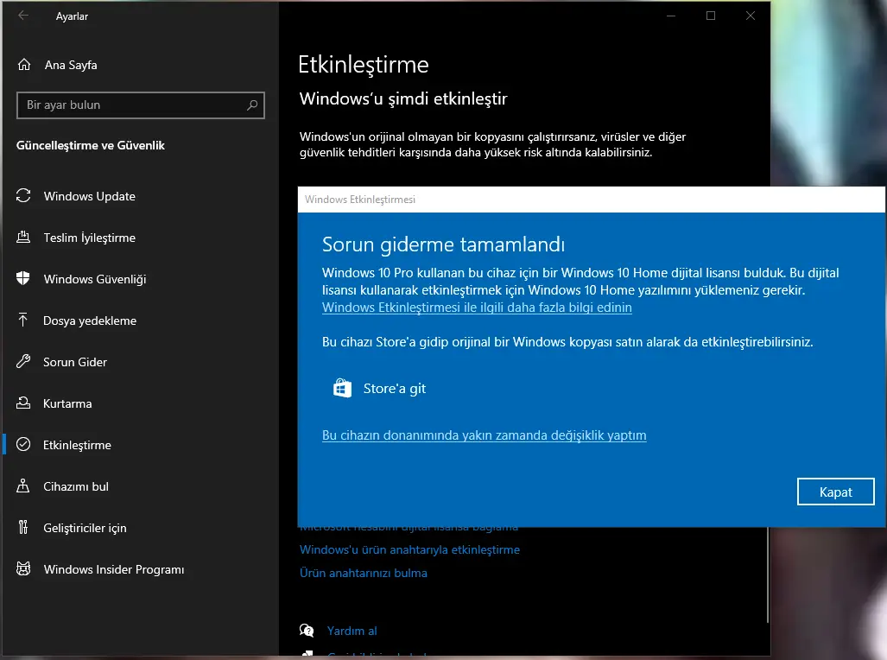Click the search magnifier icon
The width and height of the screenshot is (887, 660).
[x=252, y=105]
